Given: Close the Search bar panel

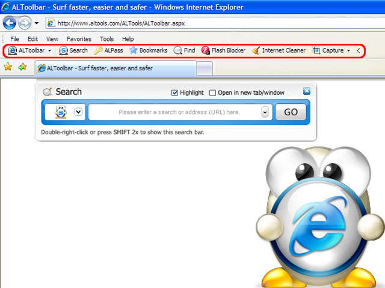Looking at the screenshot, I should [x=307, y=91].
